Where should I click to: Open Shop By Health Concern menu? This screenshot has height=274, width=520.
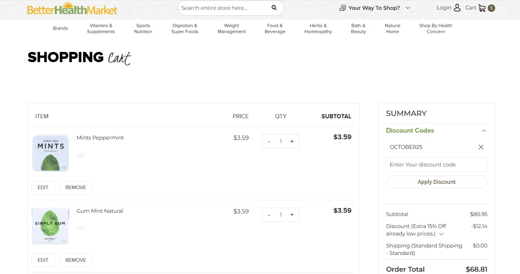(x=436, y=28)
